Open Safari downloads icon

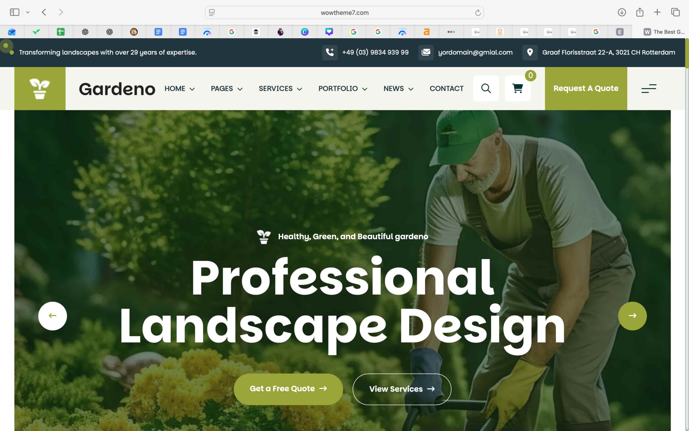point(621,12)
